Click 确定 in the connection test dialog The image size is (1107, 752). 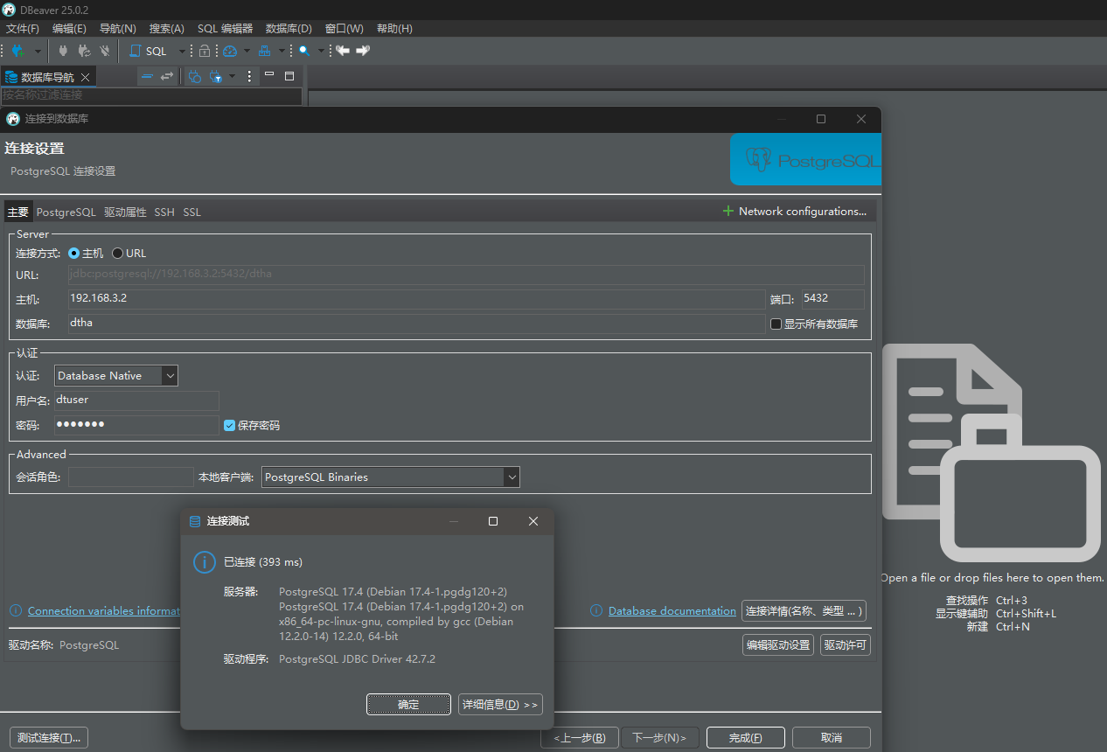408,705
